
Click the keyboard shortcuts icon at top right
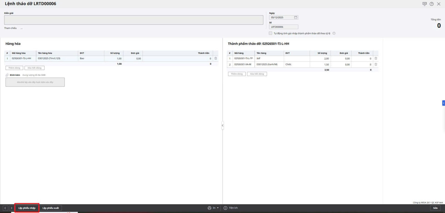pos(424,4)
